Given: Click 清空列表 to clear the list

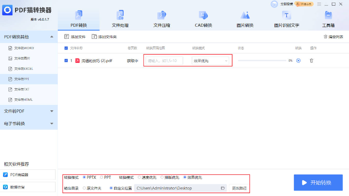Looking at the screenshot, I should point(333,37).
